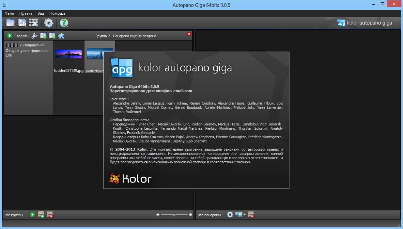This screenshot has height=229, width=403.
Task: Close Группа 2 with the red X
Action: pos(189,34)
